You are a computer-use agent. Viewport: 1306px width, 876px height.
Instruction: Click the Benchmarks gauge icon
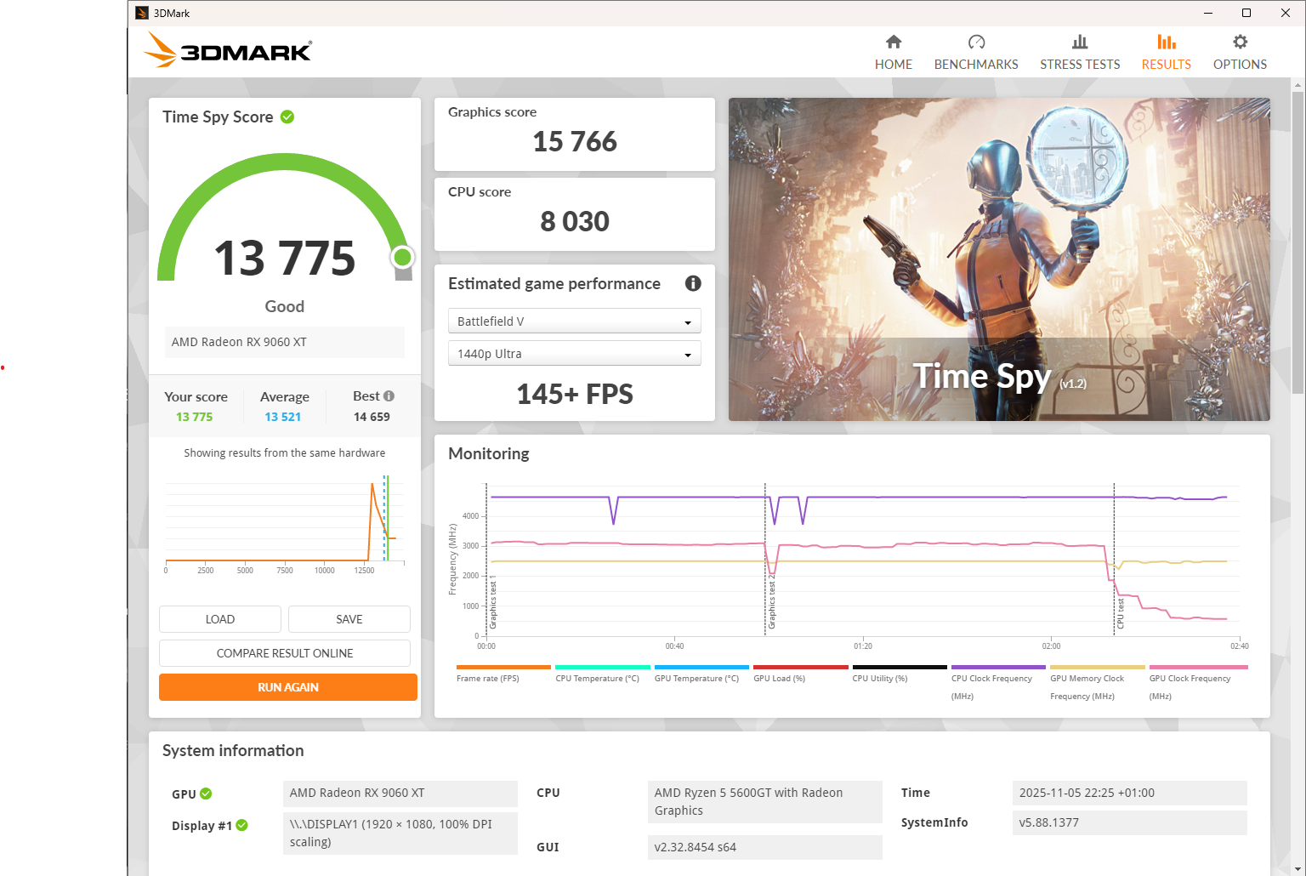[976, 42]
